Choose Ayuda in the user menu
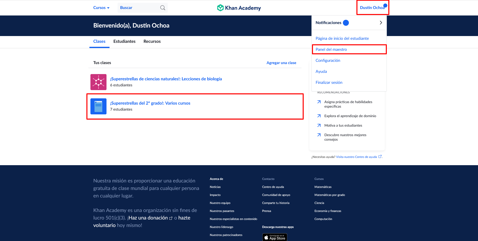478x241 pixels. click(321, 71)
